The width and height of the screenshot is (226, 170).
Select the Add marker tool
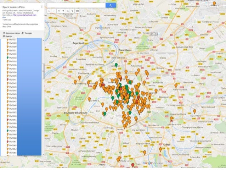[63, 11]
